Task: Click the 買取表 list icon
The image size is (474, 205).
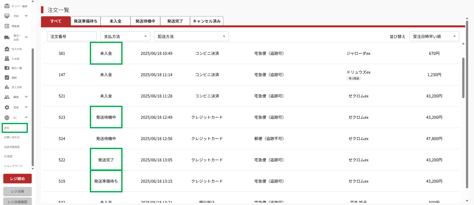Action: pos(7,26)
